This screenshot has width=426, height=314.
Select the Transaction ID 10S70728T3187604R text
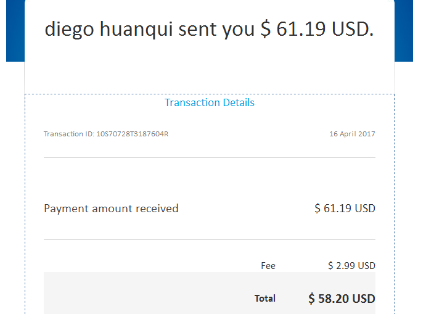106,134
